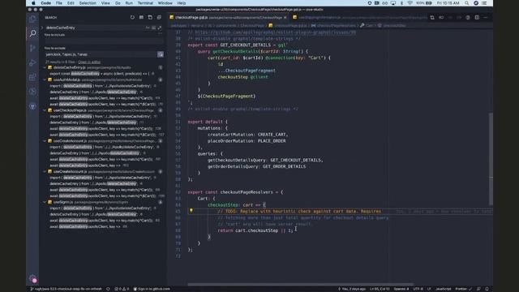
Task: Open the Terminal menu
Action: pyautogui.click(x=145, y=3)
